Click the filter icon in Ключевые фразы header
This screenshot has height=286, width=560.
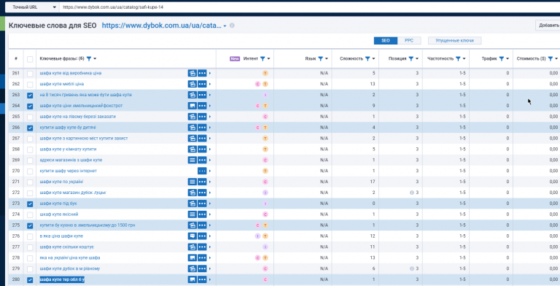coord(89,58)
